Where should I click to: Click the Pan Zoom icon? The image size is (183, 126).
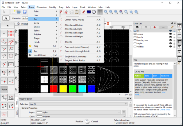point(136,12)
